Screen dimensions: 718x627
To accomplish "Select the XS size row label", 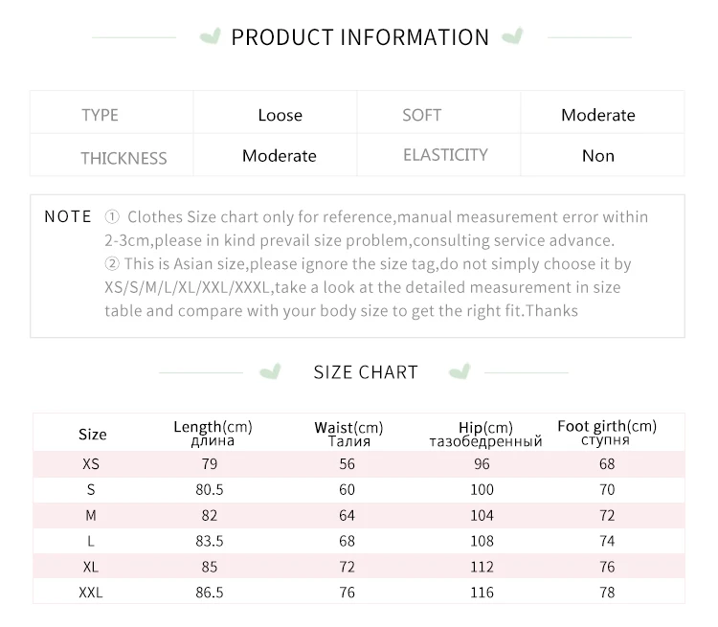I will (x=91, y=464).
